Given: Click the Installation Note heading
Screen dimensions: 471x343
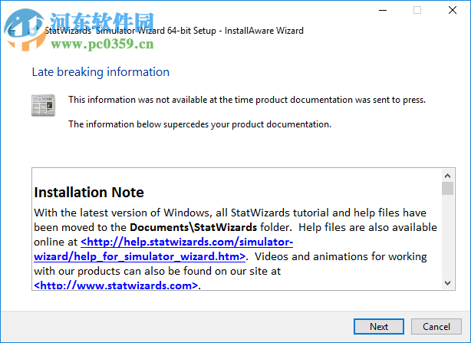Looking at the screenshot, I should click(x=89, y=193).
